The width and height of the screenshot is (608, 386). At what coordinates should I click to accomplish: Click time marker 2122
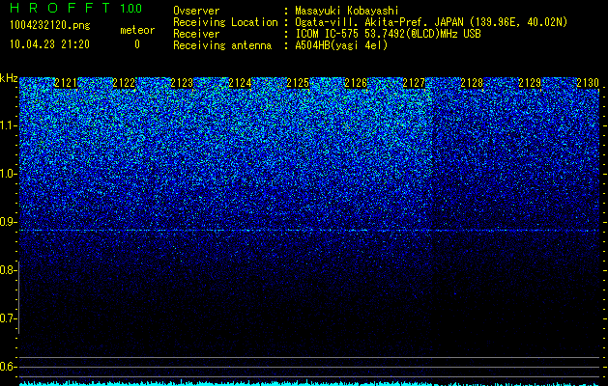coord(124,83)
